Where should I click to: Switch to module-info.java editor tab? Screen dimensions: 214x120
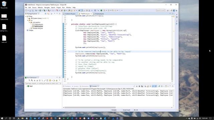[70, 14]
